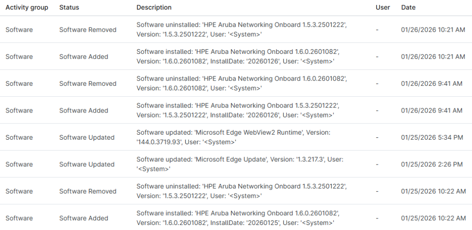This screenshot has width=472, height=230.
Task: Click the 01/26/2026 9:41 AM Software Added status
Action: [x=83, y=111]
